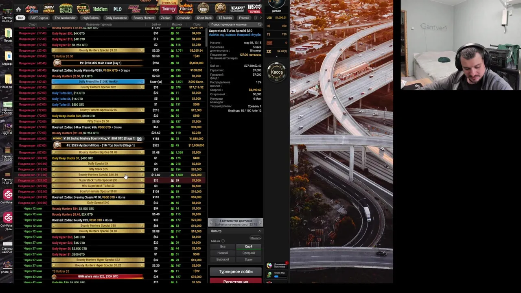Open the EAPT series icon

click(x=237, y=9)
